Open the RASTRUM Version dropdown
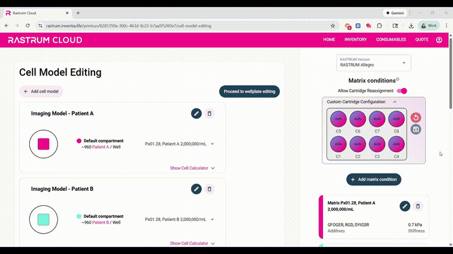 pyautogui.click(x=374, y=63)
